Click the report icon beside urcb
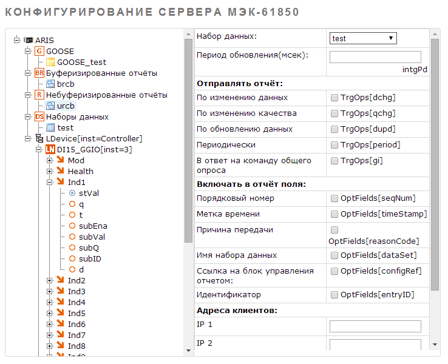 coord(50,106)
